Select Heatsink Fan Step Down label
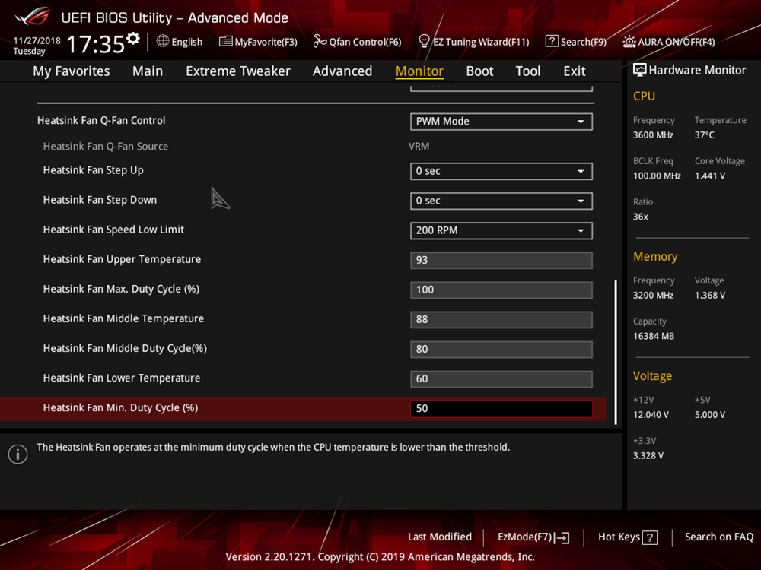 (x=100, y=200)
